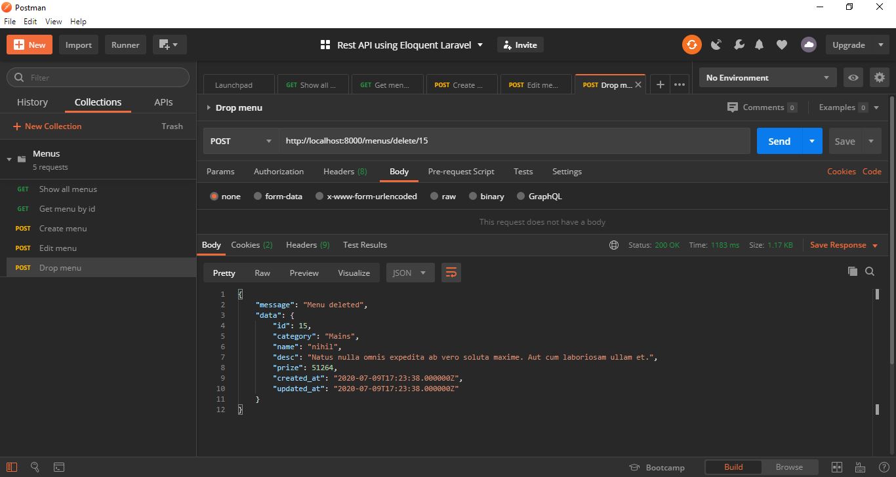The image size is (896, 477).
Task: Open keyboard shortcuts icon in status bar
Action: pyautogui.click(x=860, y=467)
